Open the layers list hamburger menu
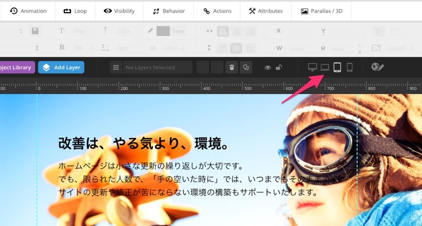 point(116,67)
